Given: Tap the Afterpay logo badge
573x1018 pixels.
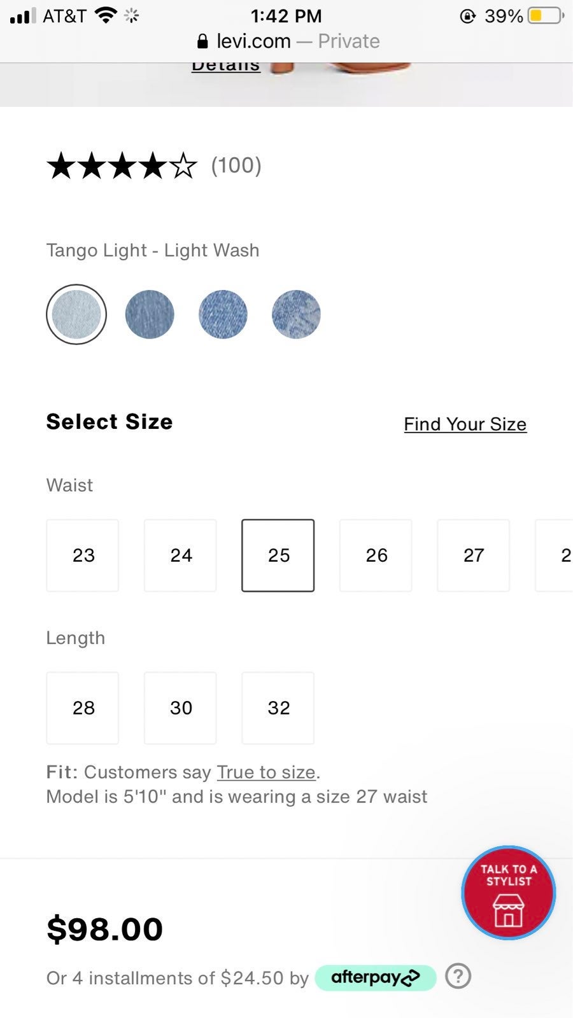Looking at the screenshot, I should pyautogui.click(x=376, y=977).
